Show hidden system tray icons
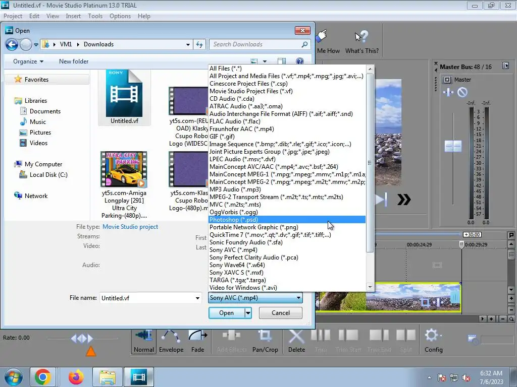Screen dimensions: 517x387 429,378
